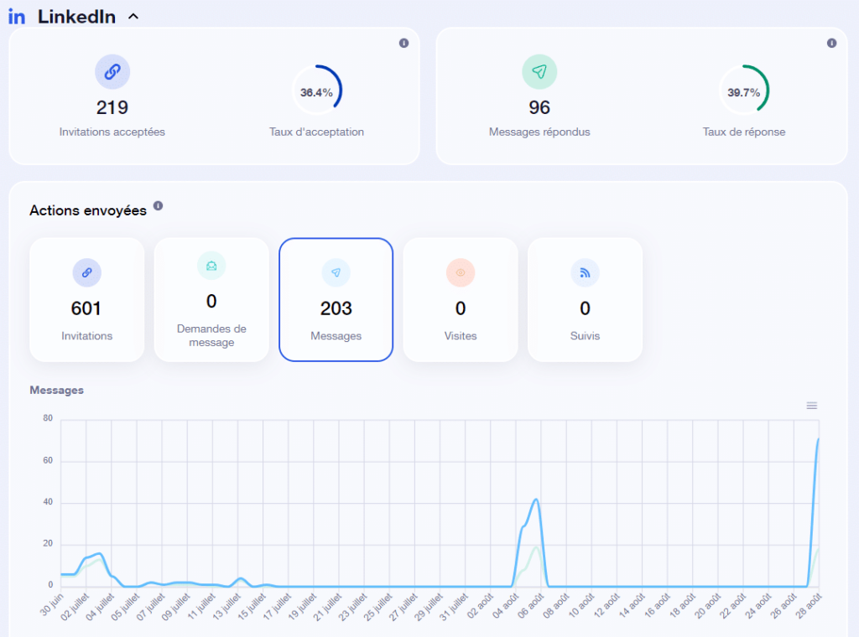Click the Visites eye icon

click(460, 272)
